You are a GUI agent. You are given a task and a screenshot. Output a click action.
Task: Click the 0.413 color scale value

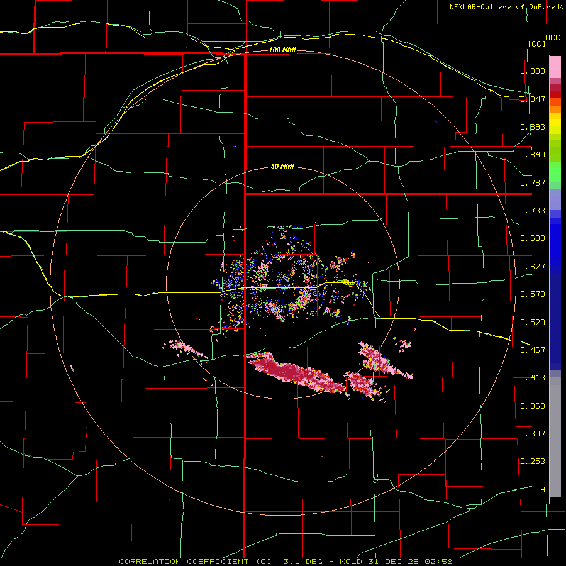pyautogui.click(x=533, y=377)
